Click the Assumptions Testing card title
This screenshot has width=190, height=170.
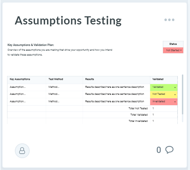pos(68,21)
